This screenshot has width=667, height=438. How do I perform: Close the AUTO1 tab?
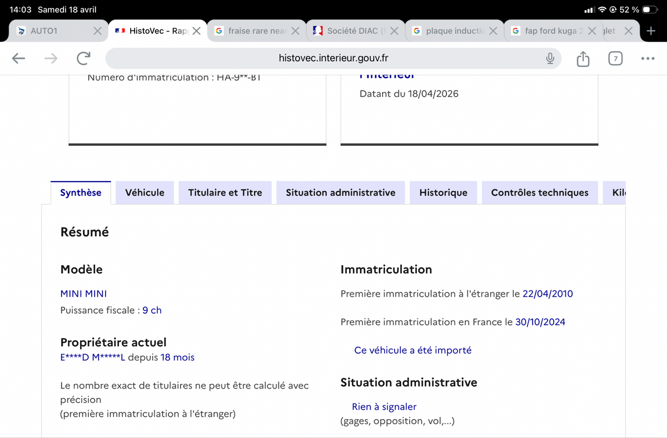[97, 31]
